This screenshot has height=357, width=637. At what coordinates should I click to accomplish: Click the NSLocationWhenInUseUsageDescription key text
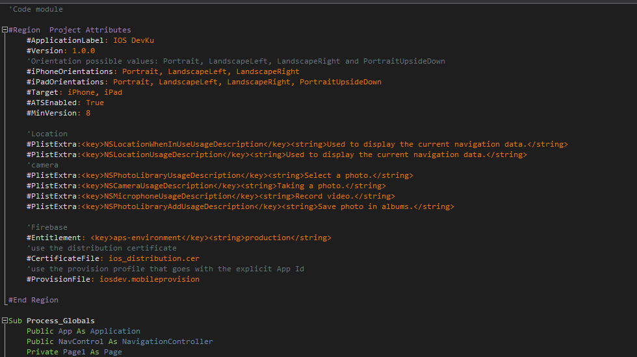[x=184, y=144]
